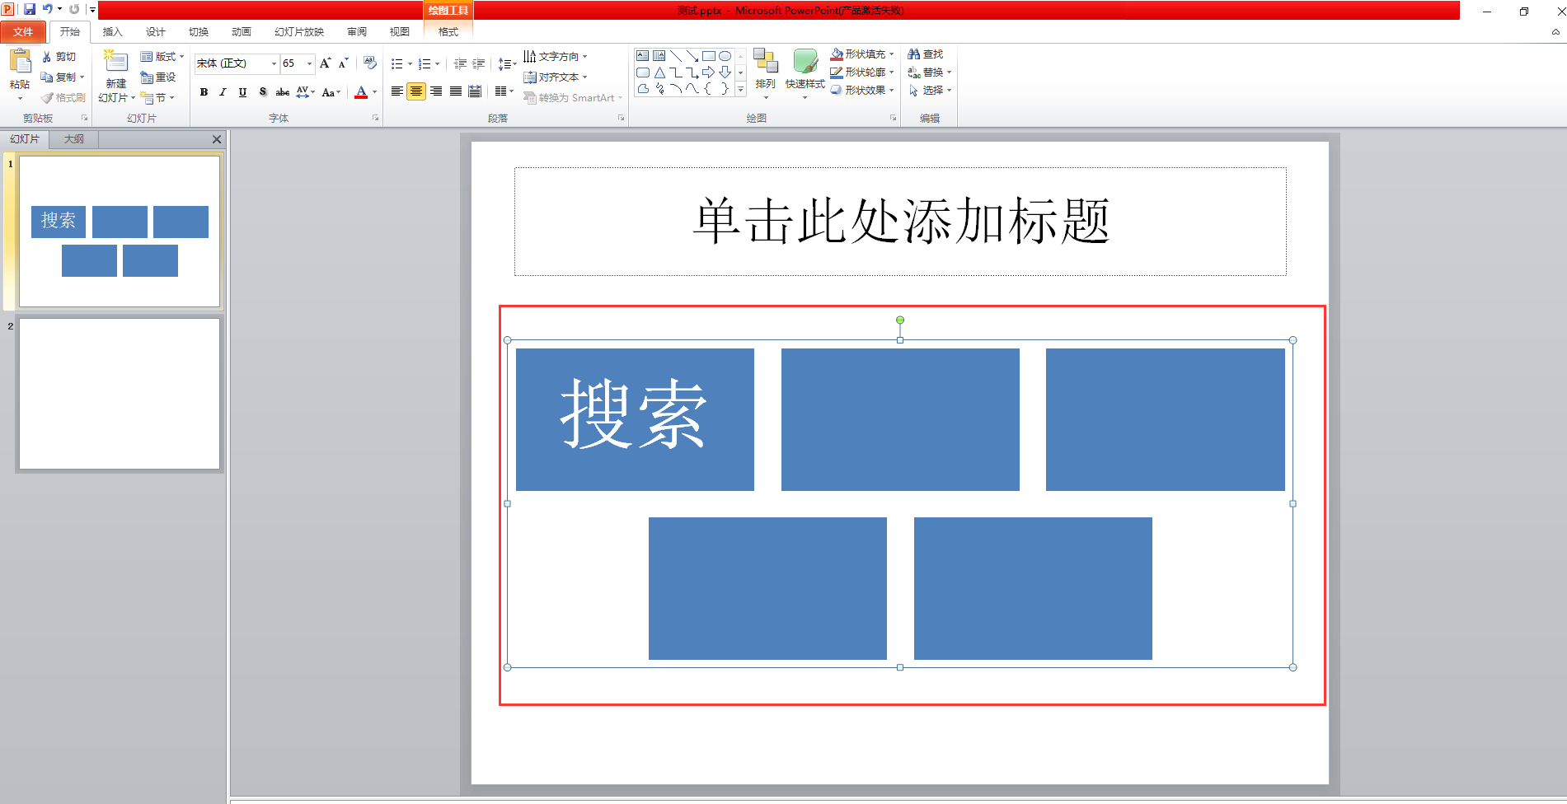This screenshot has width=1567, height=804.
Task: Select the right block arrow shape
Action: pyautogui.click(x=709, y=72)
